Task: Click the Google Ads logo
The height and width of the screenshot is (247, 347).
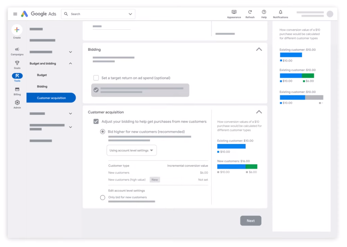Action: pos(38,14)
